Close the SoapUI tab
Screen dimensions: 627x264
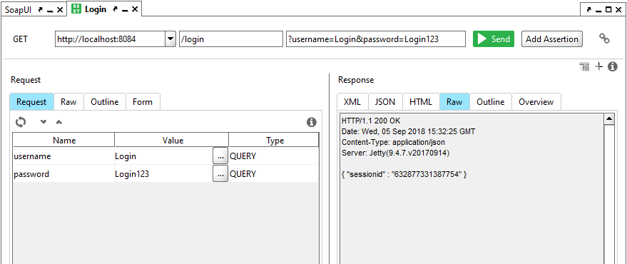60,10
